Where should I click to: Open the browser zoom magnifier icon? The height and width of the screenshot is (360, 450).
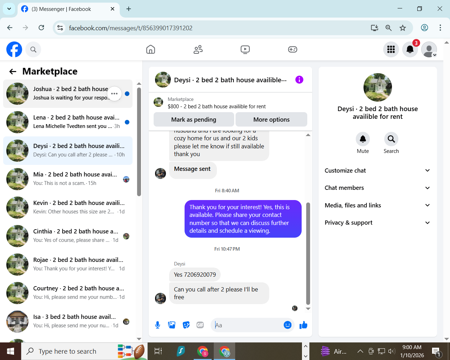pyautogui.click(x=388, y=28)
